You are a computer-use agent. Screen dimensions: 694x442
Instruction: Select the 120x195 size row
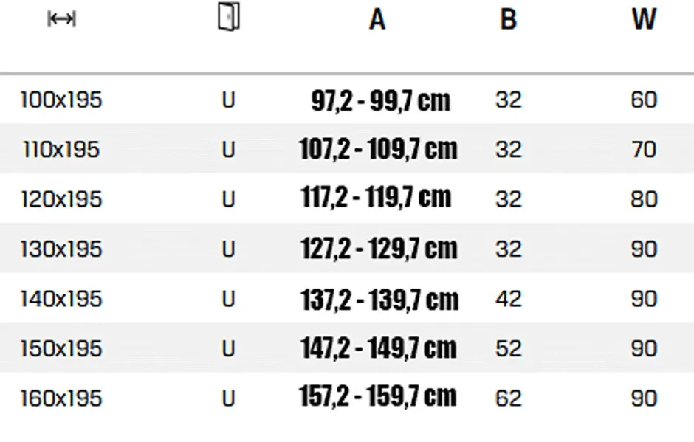pyautogui.click(x=347, y=199)
